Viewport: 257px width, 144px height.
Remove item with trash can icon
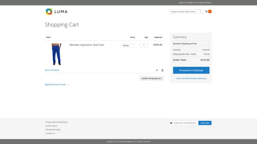(x=162, y=70)
